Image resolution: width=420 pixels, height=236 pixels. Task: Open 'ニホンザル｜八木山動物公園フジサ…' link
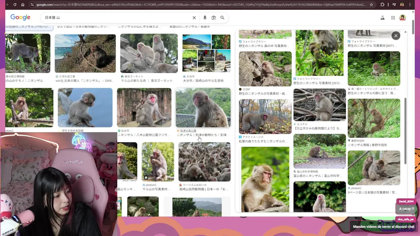144,135
